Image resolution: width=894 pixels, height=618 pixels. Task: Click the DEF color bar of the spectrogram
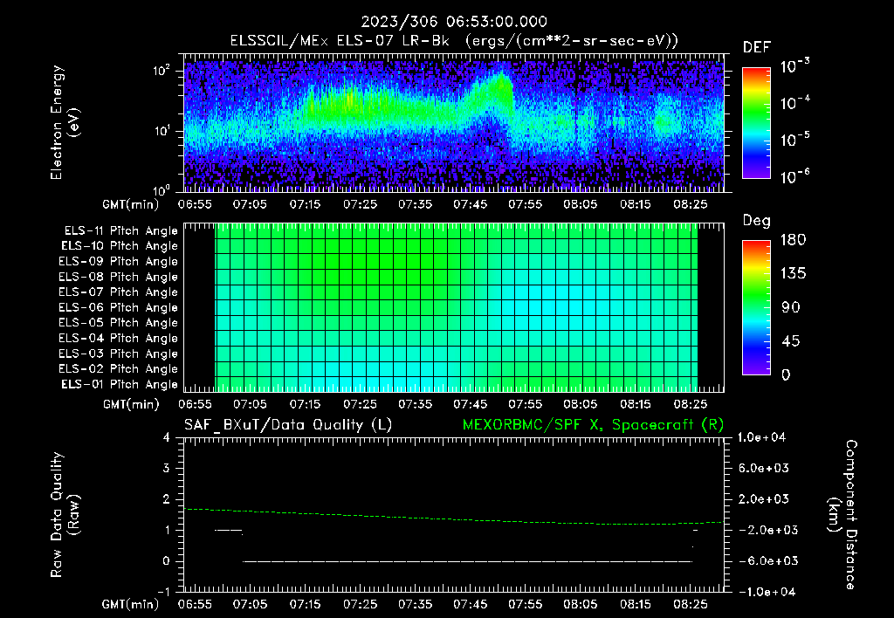click(x=756, y=123)
